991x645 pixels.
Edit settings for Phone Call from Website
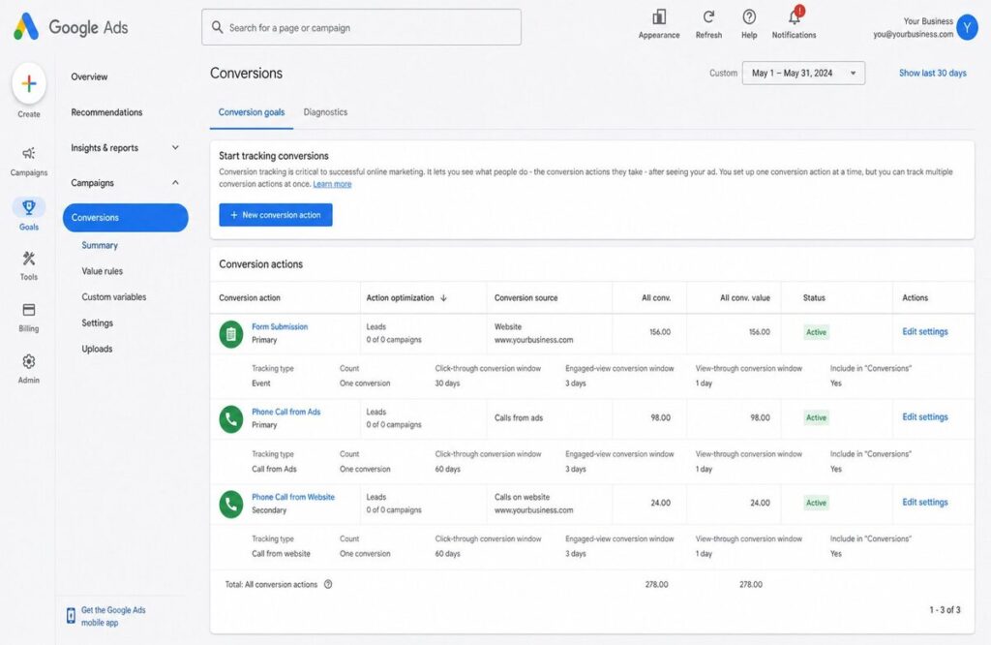pos(924,503)
